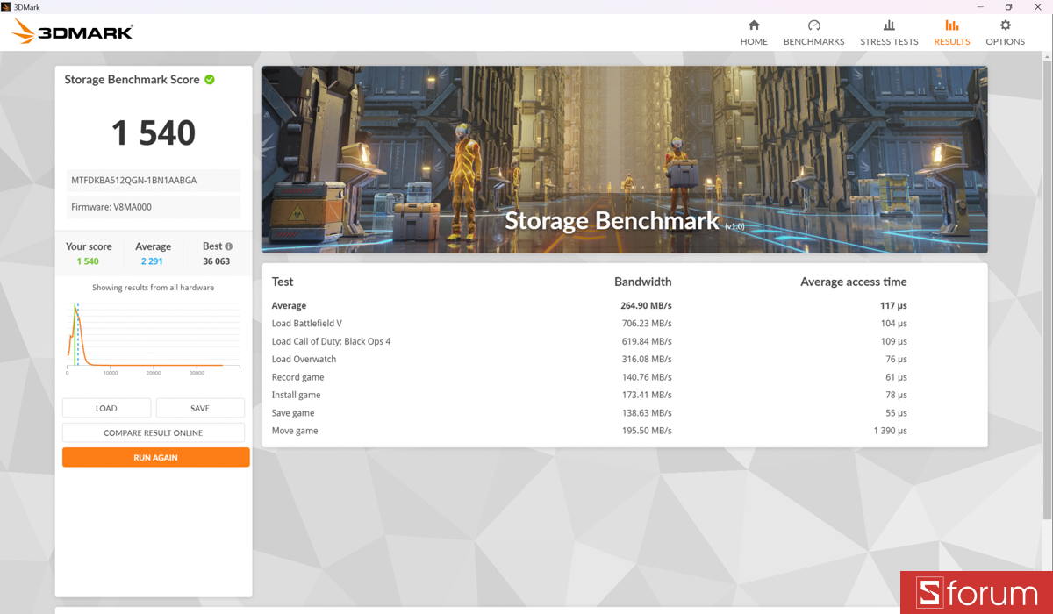This screenshot has width=1053, height=614.
Task: Select the Firmware V8MA000 field
Action: coord(153,207)
